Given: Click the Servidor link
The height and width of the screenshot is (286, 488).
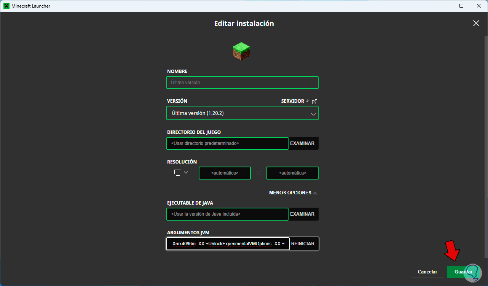Looking at the screenshot, I should point(292,101).
